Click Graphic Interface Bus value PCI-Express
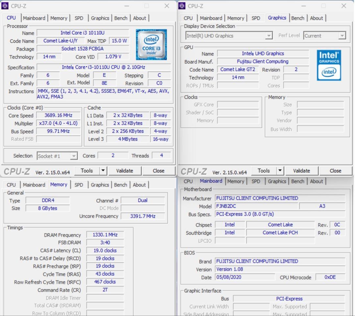 click(289, 299)
